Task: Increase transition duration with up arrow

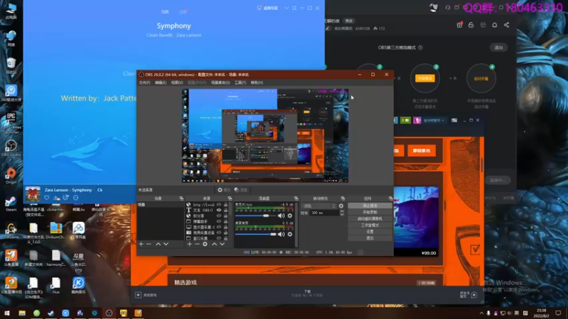Action: point(342,211)
